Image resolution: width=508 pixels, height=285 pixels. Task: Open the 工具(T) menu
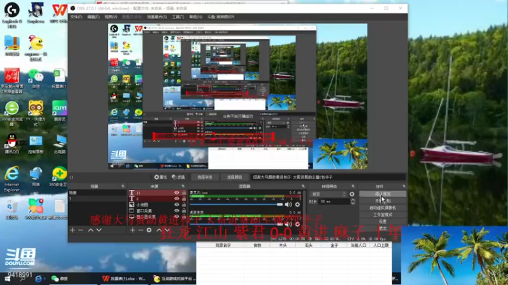point(178,17)
